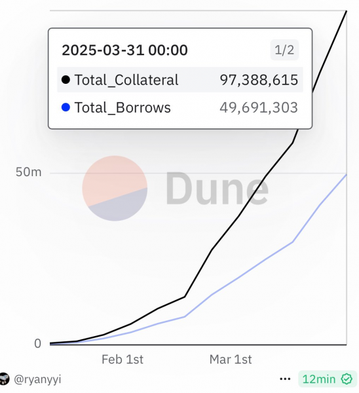
Task: Click the blue Total_Borrows line endpoint at right edge
Action: pos(346,175)
